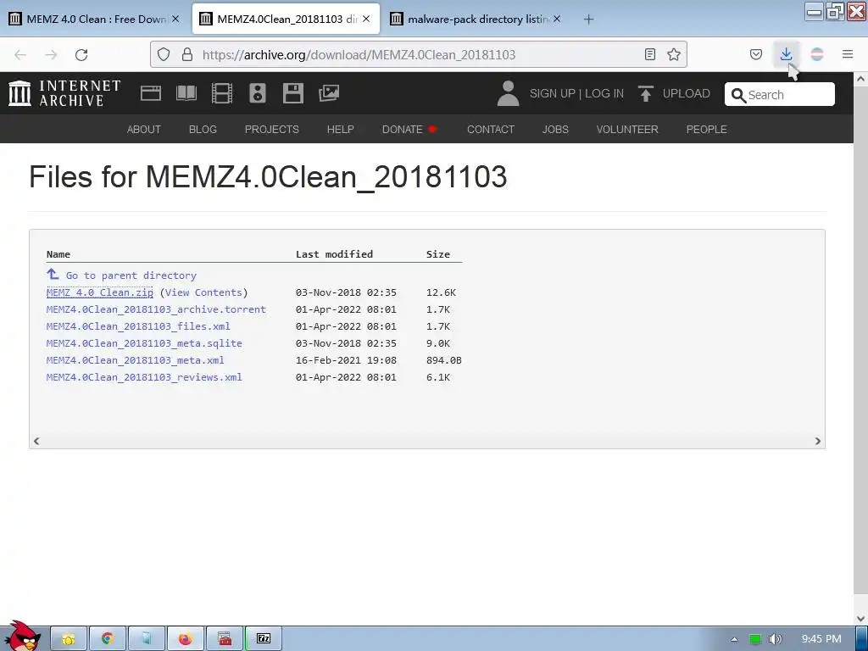The height and width of the screenshot is (651, 868).
Task: Click the round profile icon beside Downloads
Action: point(817,54)
